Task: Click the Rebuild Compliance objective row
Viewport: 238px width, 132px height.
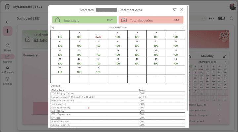Action: (118, 100)
